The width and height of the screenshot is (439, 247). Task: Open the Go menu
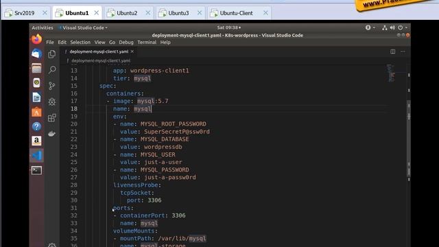coord(112,43)
